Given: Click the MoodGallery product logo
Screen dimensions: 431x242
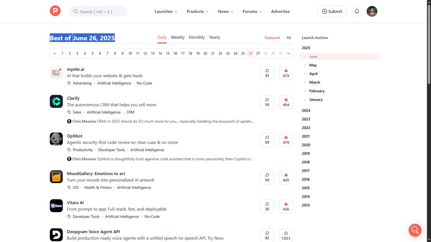Looking at the screenshot, I should (56, 176).
